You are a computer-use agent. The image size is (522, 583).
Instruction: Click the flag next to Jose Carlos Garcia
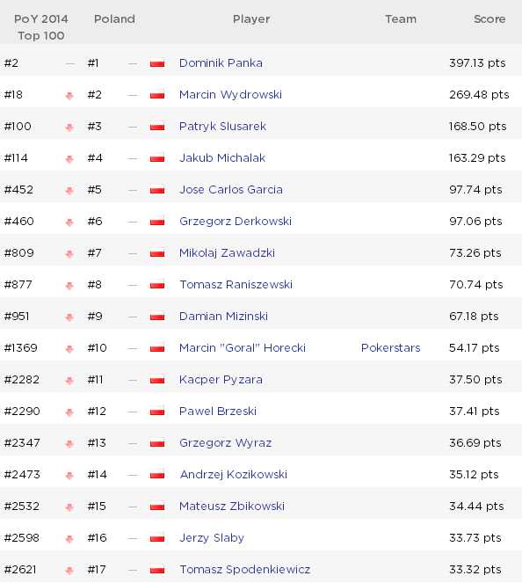click(157, 190)
